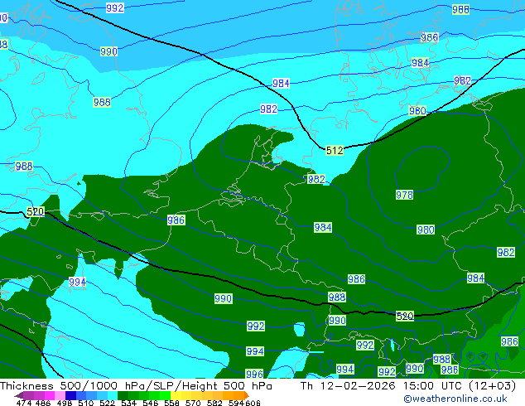Click the 534 legend value
The height and width of the screenshot is (406, 525).
pyautogui.click(x=128, y=403)
